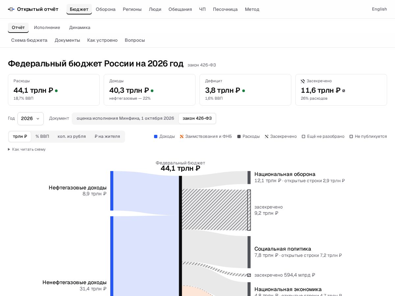This screenshot has height=296, width=395.
Task: Open the Регионы navigation tab
Action: (x=132, y=9)
